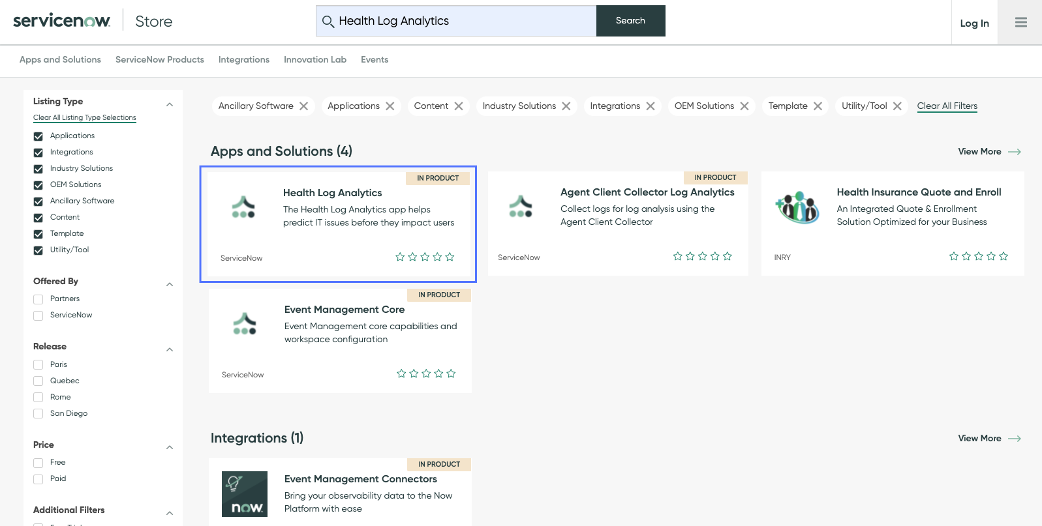Check the Quebec release checkbox
The height and width of the screenshot is (526, 1042).
[38, 381]
